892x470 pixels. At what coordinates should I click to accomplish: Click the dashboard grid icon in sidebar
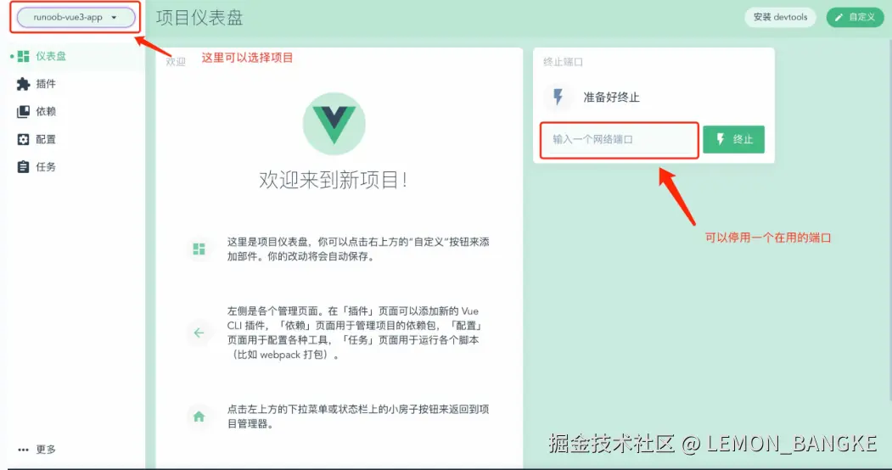point(23,56)
